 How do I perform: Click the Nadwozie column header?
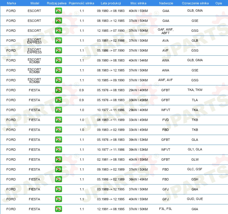(166, 3)
